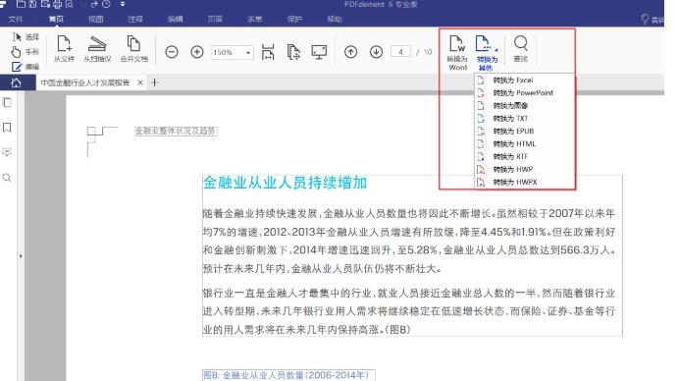The image size is (679, 381).
Task: Click the email icon in quick access bar
Action: [x=45, y=4]
